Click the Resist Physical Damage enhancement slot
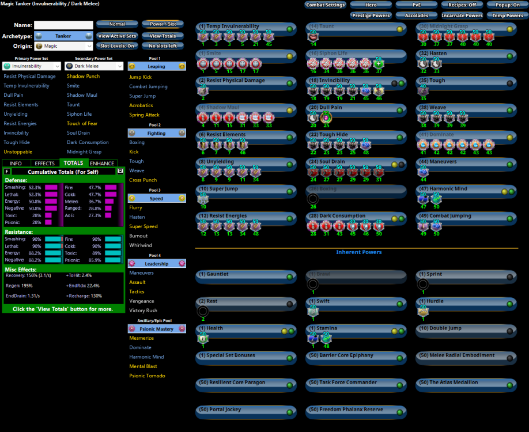The image size is (529, 432). 203,90
